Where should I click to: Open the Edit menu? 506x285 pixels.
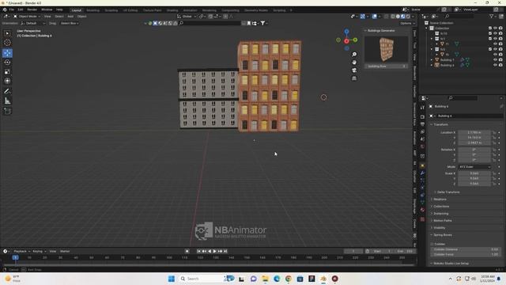click(x=21, y=9)
